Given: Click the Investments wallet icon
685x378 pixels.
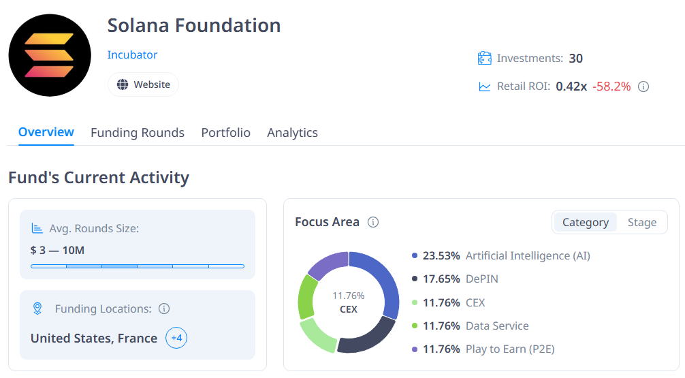Looking at the screenshot, I should 485,58.
